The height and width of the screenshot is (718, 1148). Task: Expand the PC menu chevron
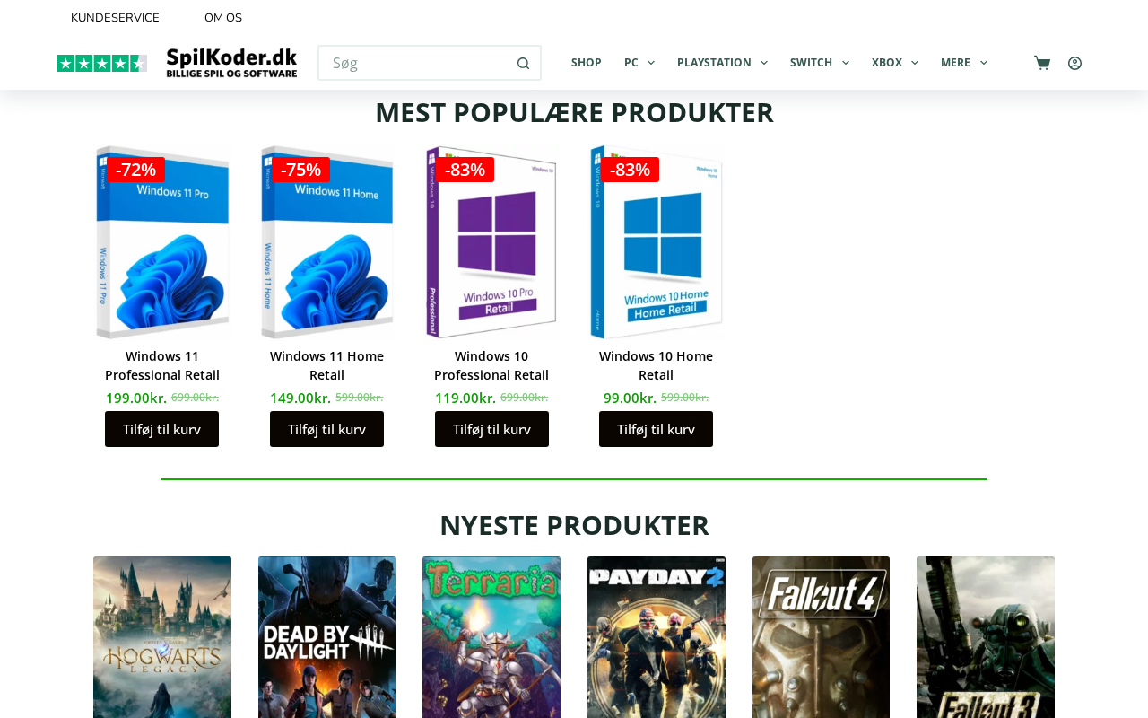651,63
